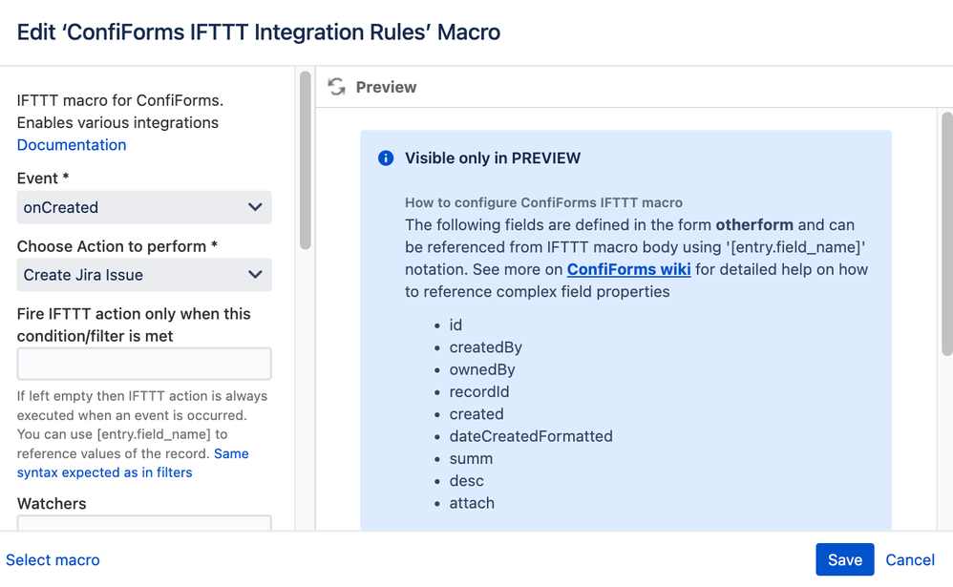The height and width of the screenshot is (587, 953).
Task: Open the ConfiForms wiki link
Action: point(628,269)
